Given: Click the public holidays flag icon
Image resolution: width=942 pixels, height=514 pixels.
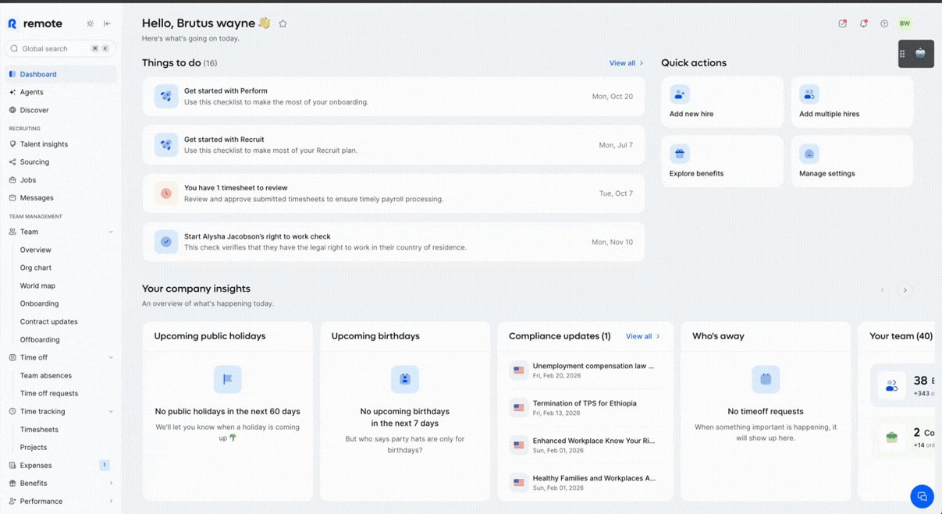Looking at the screenshot, I should coord(228,379).
